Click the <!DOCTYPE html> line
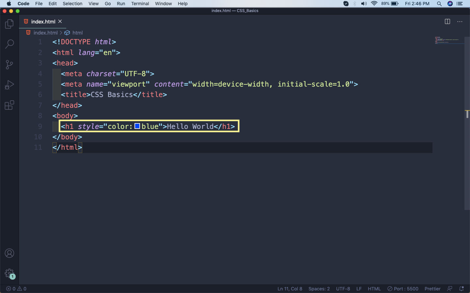 click(84, 42)
